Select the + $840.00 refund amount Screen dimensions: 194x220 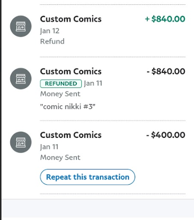coord(165,19)
